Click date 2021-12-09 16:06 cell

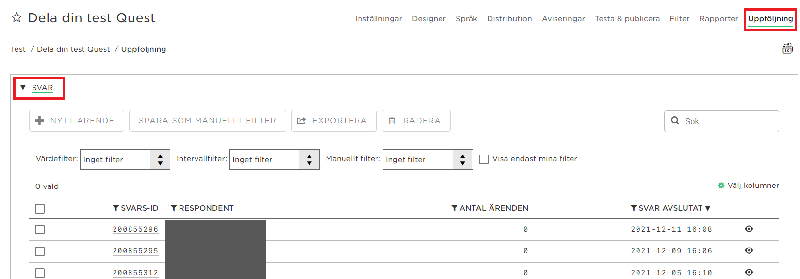tap(671, 251)
